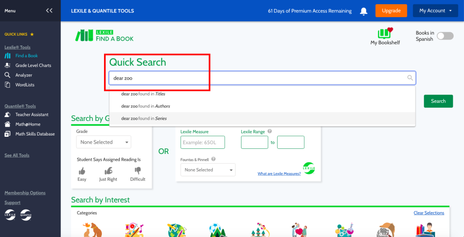Follow the What are Lexile Measures link
The image size is (464, 237).
279,174
